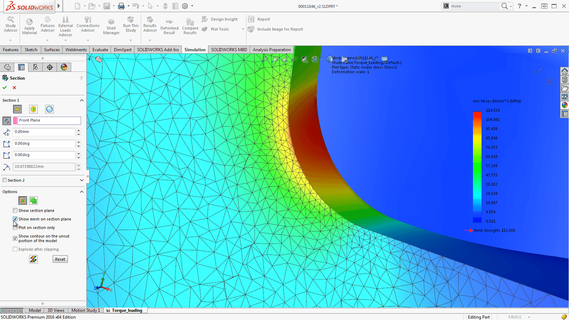The image size is (569, 320).
Task: Open Motion Study 1 tab
Action: [86, 310]
